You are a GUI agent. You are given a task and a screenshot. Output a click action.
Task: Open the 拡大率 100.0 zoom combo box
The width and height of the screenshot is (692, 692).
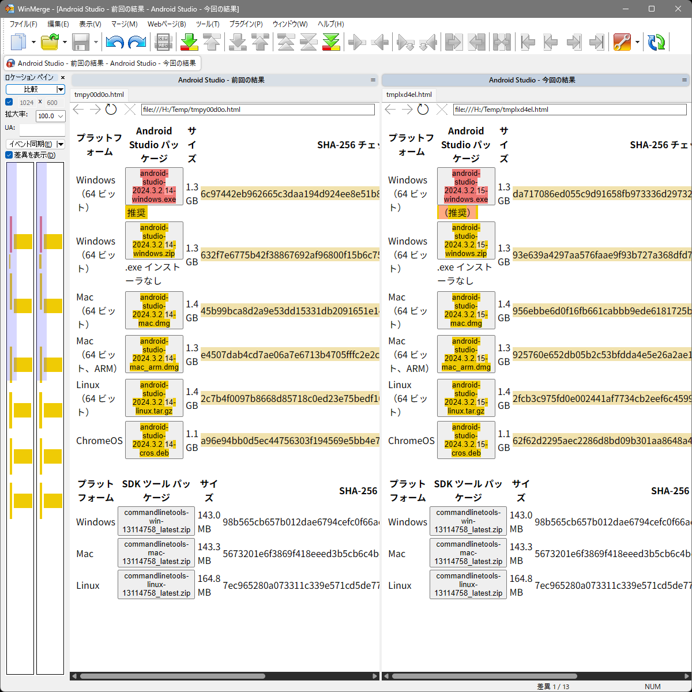(51, 116)
